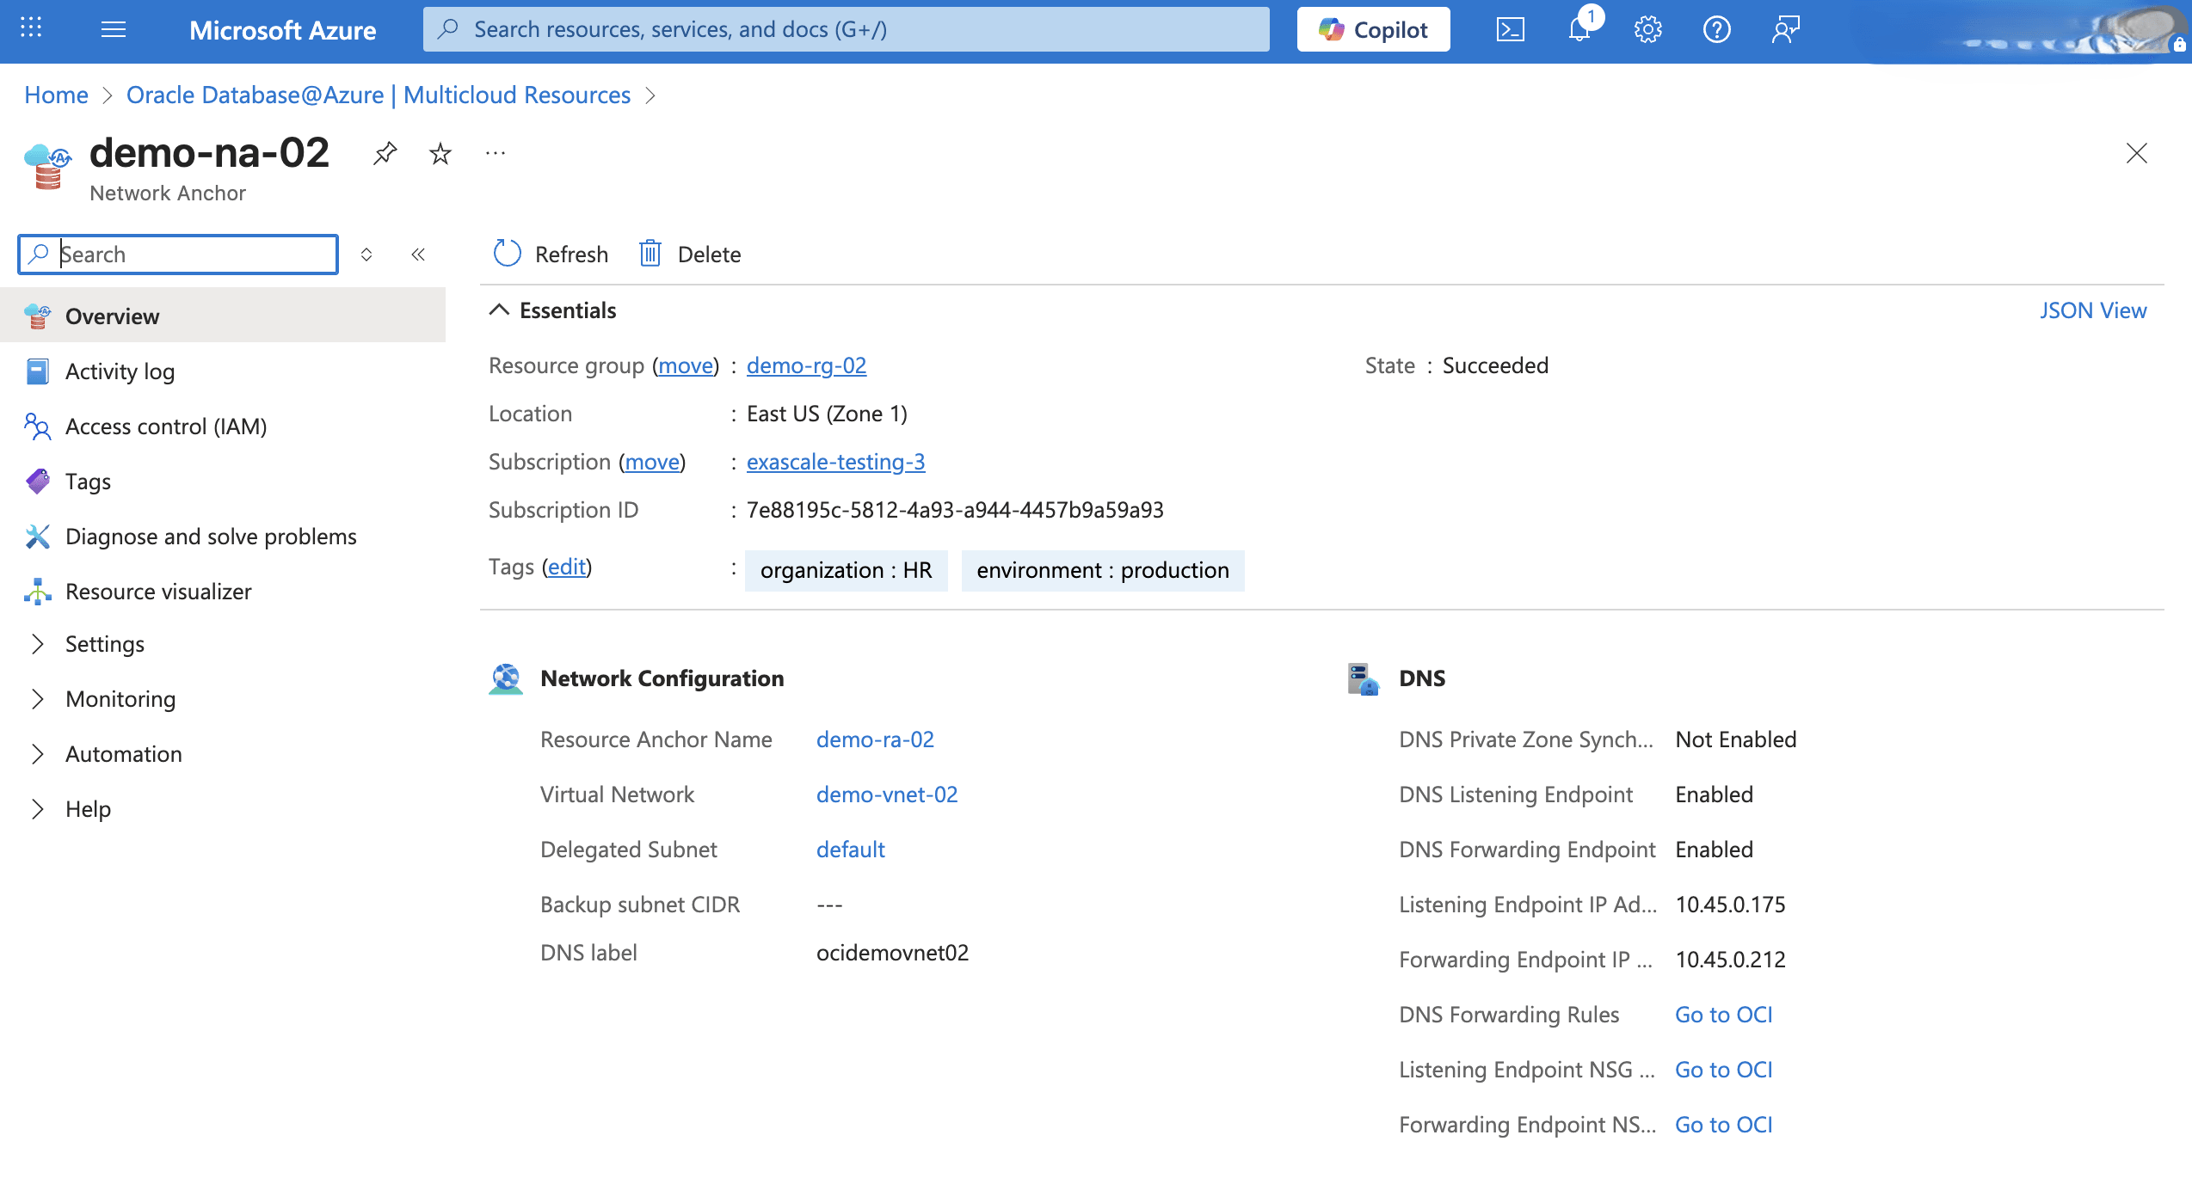Viewport: 2192px width, 1178px height.
Task: Delete the network anchor
Action: [x=690, y=255]
